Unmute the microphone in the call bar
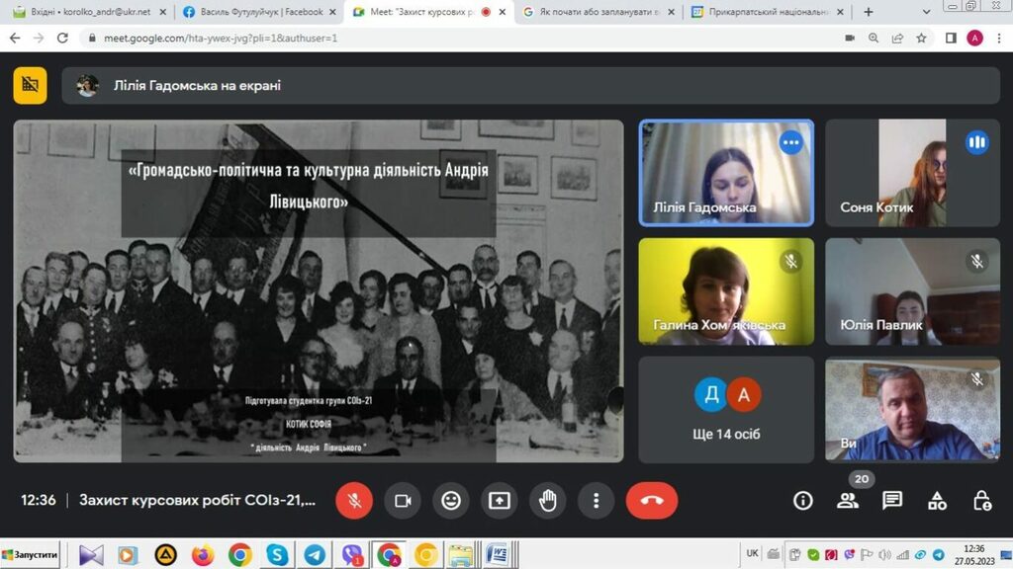Screen dimensions: 1013x569 click(x=354, y=501)
